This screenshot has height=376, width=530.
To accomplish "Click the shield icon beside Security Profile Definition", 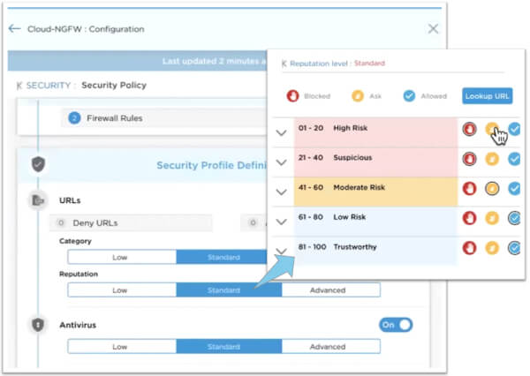I will click(x=38, y=165).
